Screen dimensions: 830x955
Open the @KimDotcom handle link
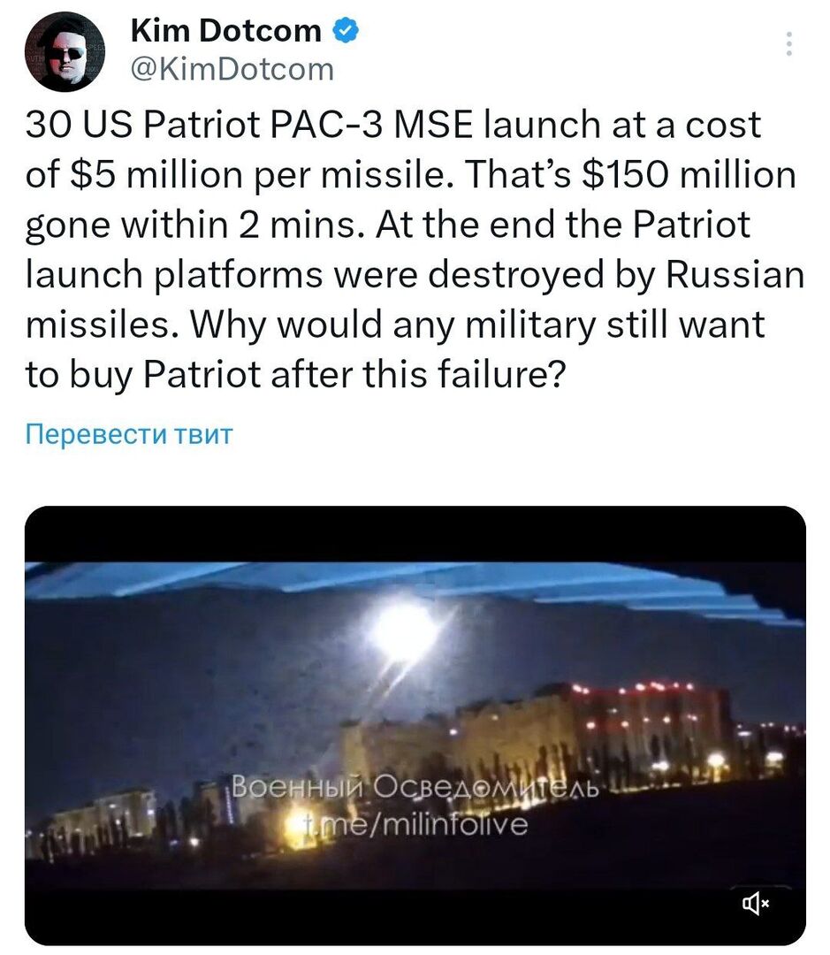point(232,69)
